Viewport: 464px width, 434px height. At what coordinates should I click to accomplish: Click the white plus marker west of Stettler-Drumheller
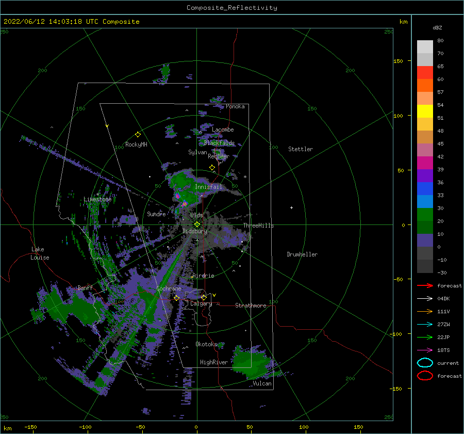[291, 207]
